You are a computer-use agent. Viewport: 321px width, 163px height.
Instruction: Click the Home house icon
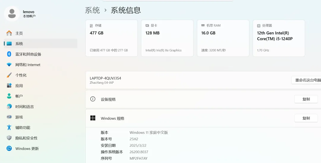pyautogui.click(x=9, y=33)
